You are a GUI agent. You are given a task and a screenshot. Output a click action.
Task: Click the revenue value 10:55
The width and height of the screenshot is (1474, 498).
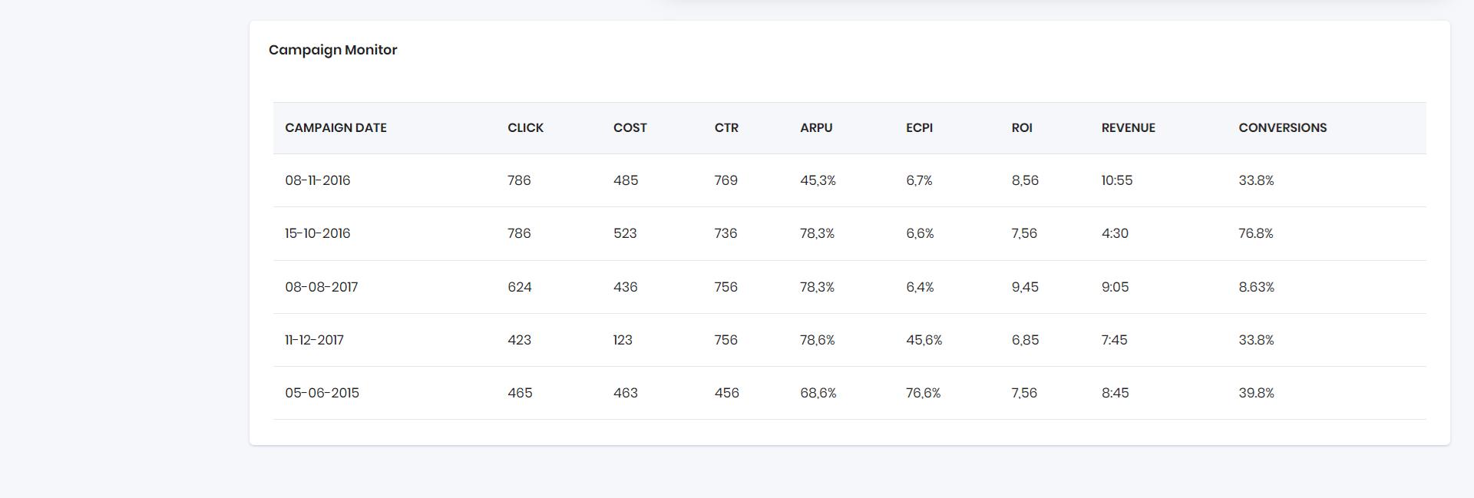1115,180
